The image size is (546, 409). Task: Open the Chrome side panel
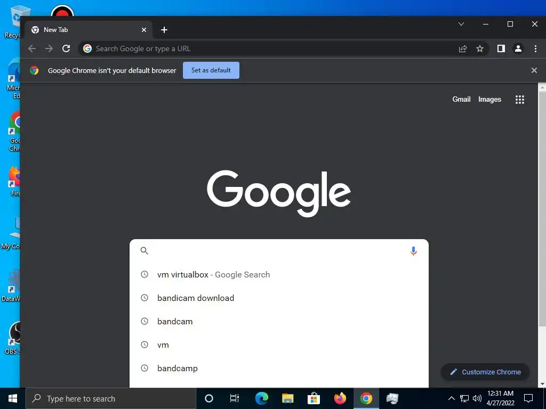[501, 48]
